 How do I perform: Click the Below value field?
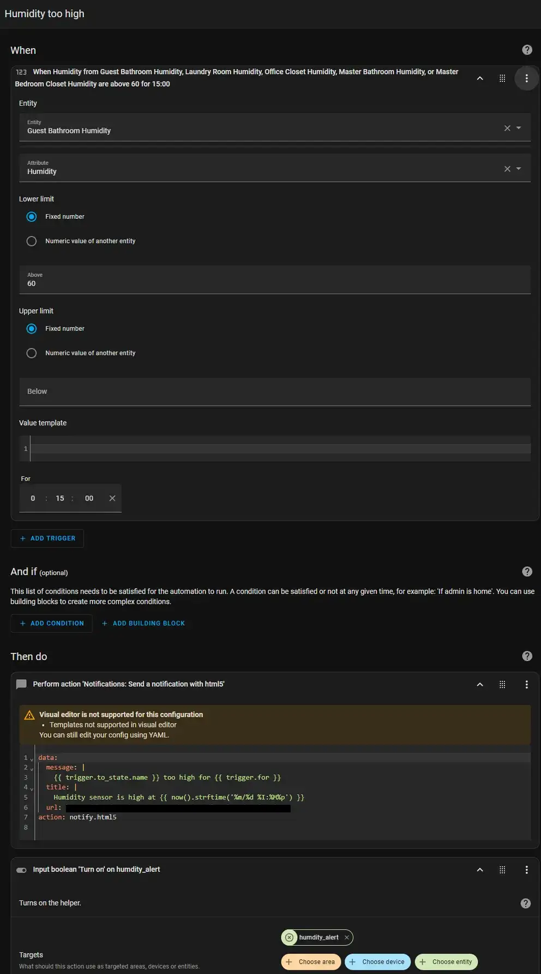[x=275, y=391]
